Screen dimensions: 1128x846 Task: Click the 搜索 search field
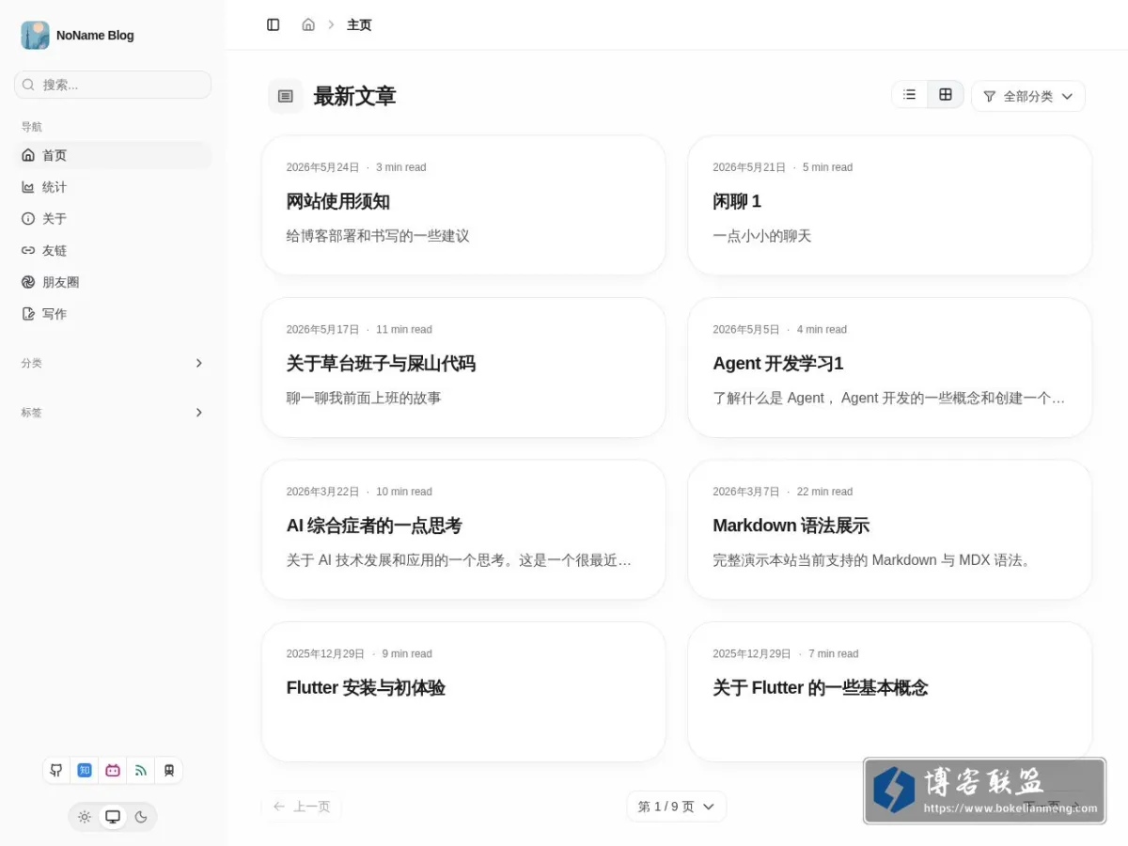click(113, 85)
